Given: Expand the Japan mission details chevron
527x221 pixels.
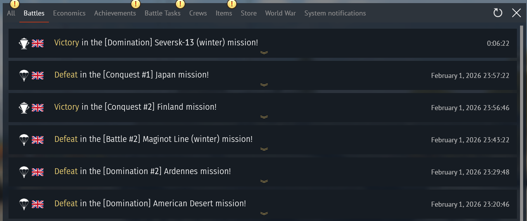Looking at the screenshot, I should [264, 85].
